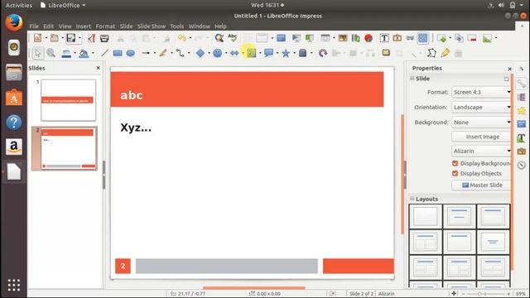Open Undo history dropdown arrow
The height and width of the screenshot is (298, 530).
coord(190,38)
